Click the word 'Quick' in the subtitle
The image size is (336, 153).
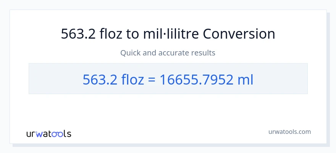(x=130, y=53)
